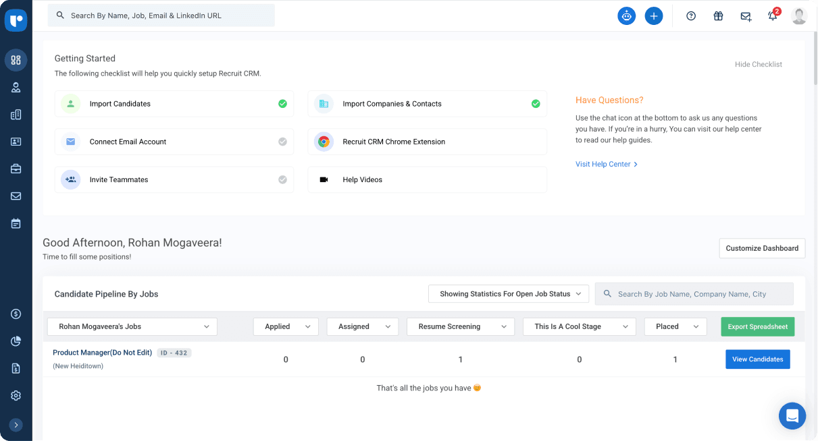The image size is (818, 441).
Task: Click Connect Email Account checklist checkmark
Action: click(282, 142)
